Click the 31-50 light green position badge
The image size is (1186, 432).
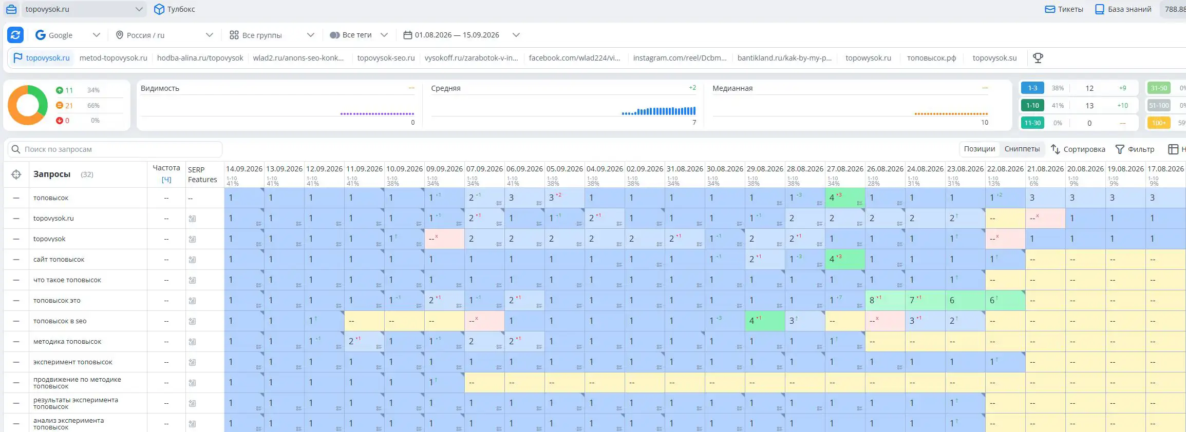pyautogui.click(x=1159, y=88)
